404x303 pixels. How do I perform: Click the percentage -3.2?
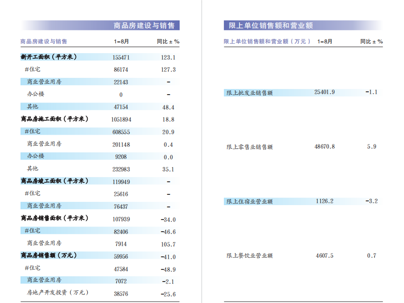coord(371,201)
